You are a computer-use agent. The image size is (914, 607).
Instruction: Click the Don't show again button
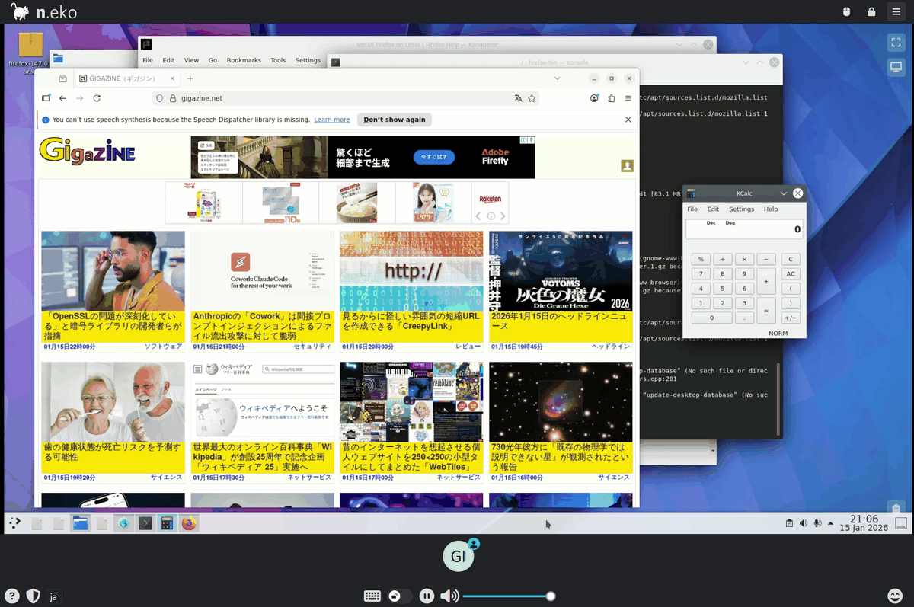tap(395, 120)
